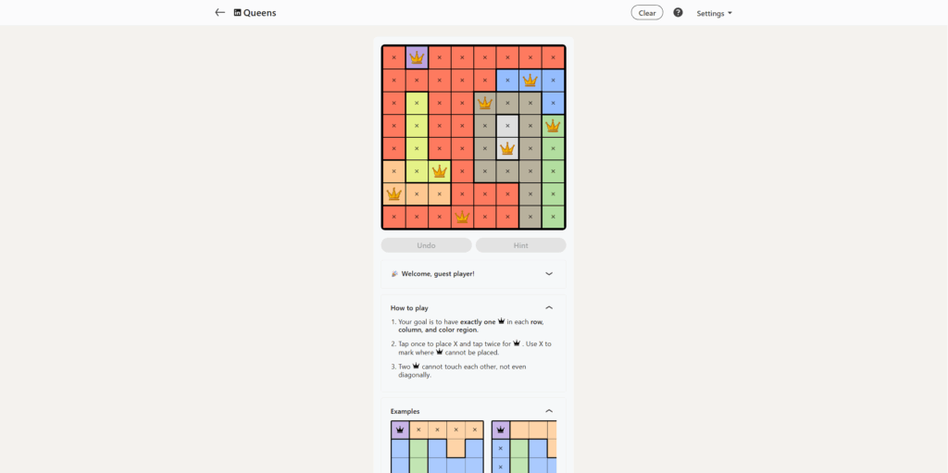Toggle the bottom-right green grid cell
The image size is (948, 473).
553,217
